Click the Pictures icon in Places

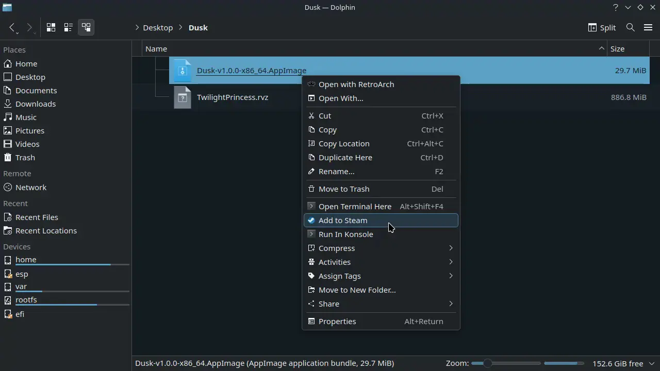[8, 130]
